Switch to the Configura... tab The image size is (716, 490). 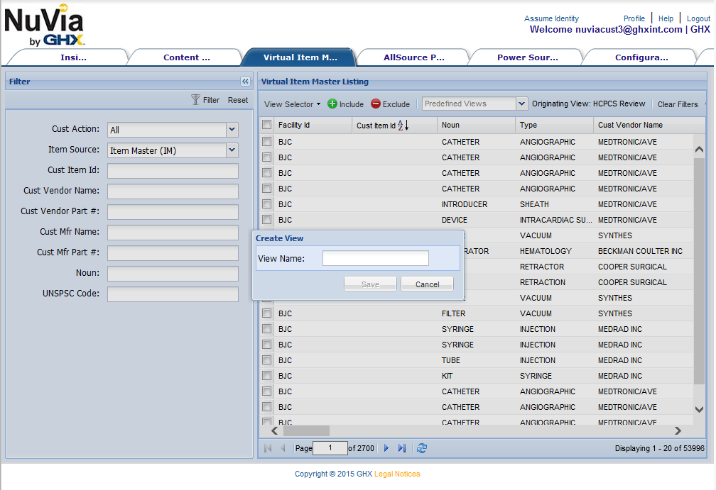pyautogui.click(x=641, y=57)
